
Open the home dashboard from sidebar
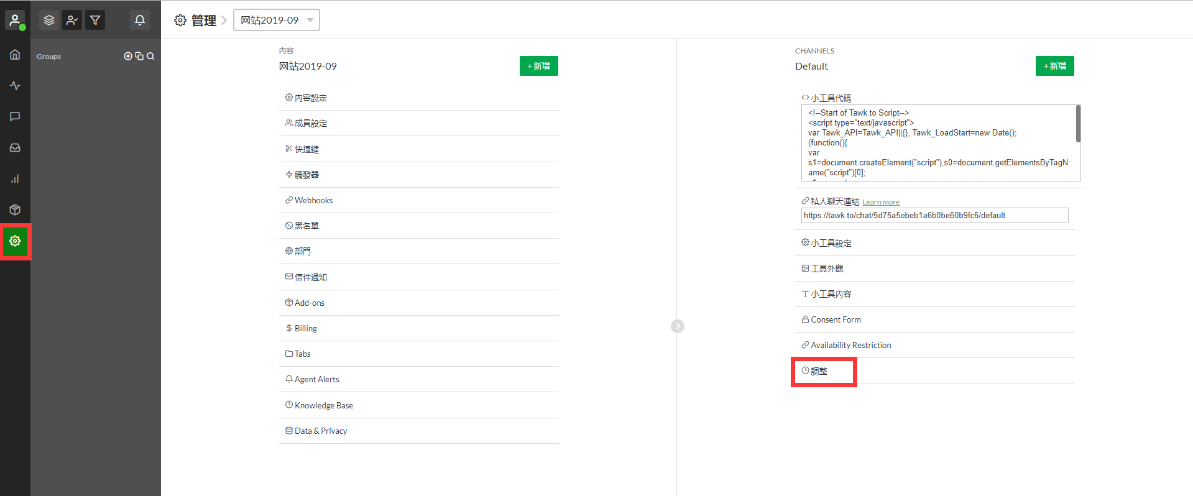(15, 55)
